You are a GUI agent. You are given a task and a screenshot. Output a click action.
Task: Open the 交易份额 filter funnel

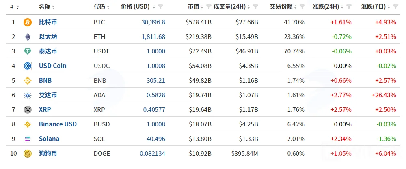tap(302, 7)
